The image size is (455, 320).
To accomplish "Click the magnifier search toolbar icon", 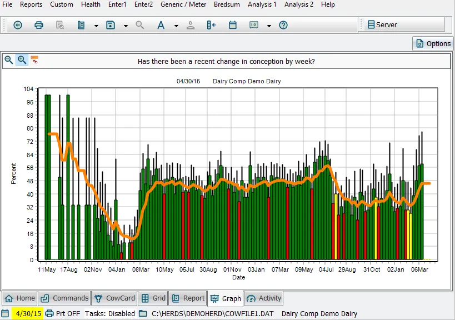I will [140, 25].
